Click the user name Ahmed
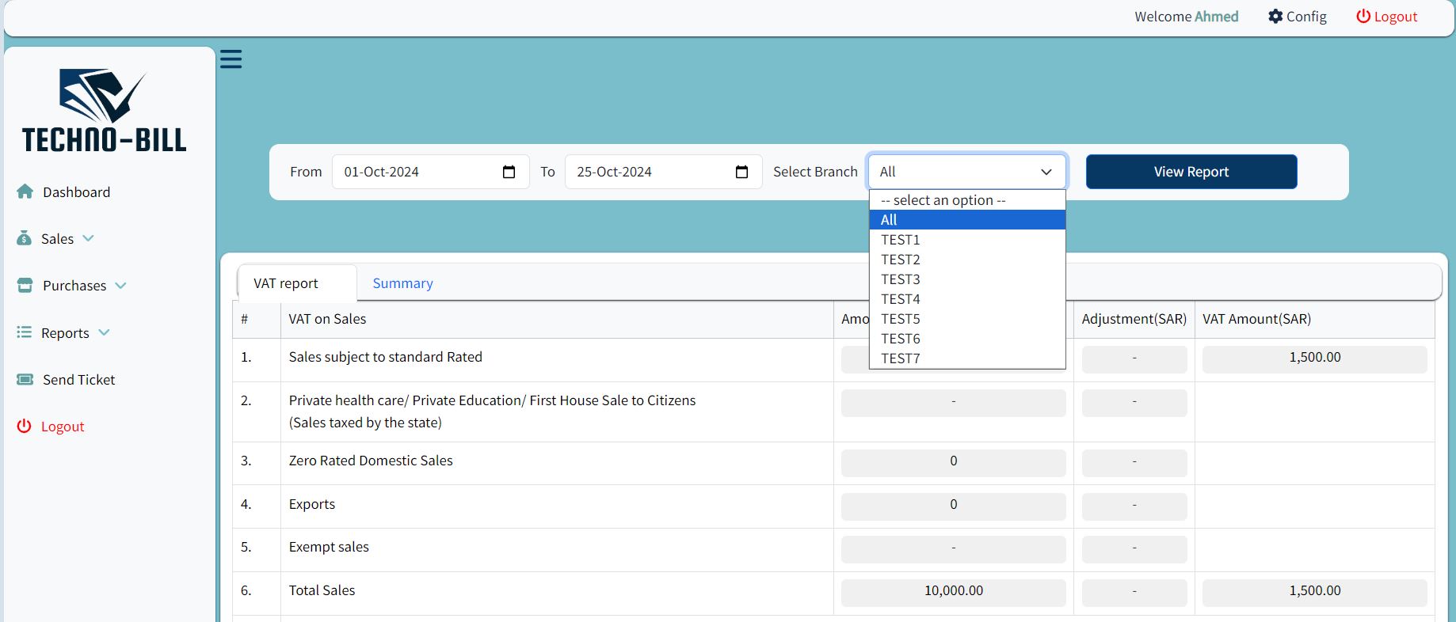This screenshot has height=622, width=1456. point(1216,17)
